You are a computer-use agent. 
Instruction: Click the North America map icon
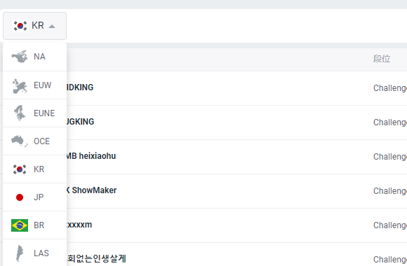point(20,57)
